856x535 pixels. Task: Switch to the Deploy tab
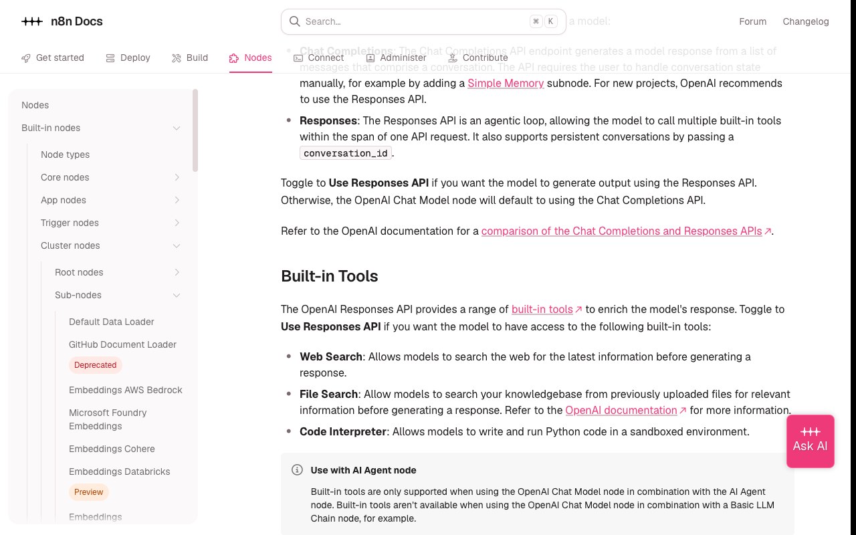[x=128, y=58]
